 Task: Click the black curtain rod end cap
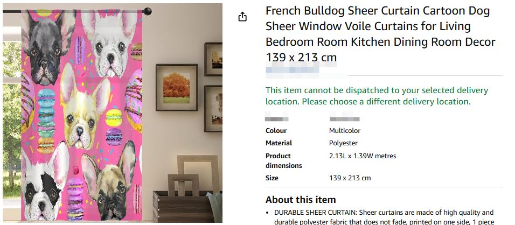point(147,11)
